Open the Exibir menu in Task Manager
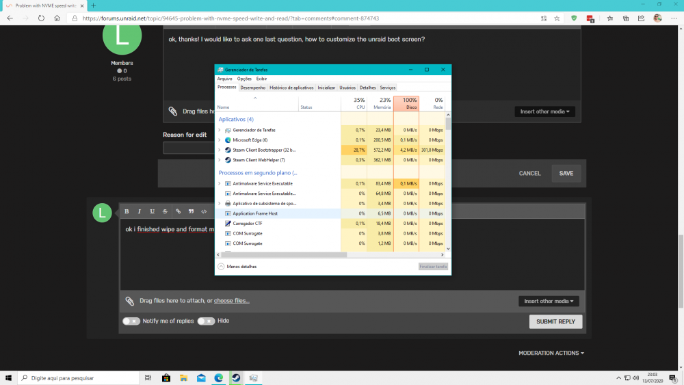The height and width of the screenshot is (385, 684). 261,79
